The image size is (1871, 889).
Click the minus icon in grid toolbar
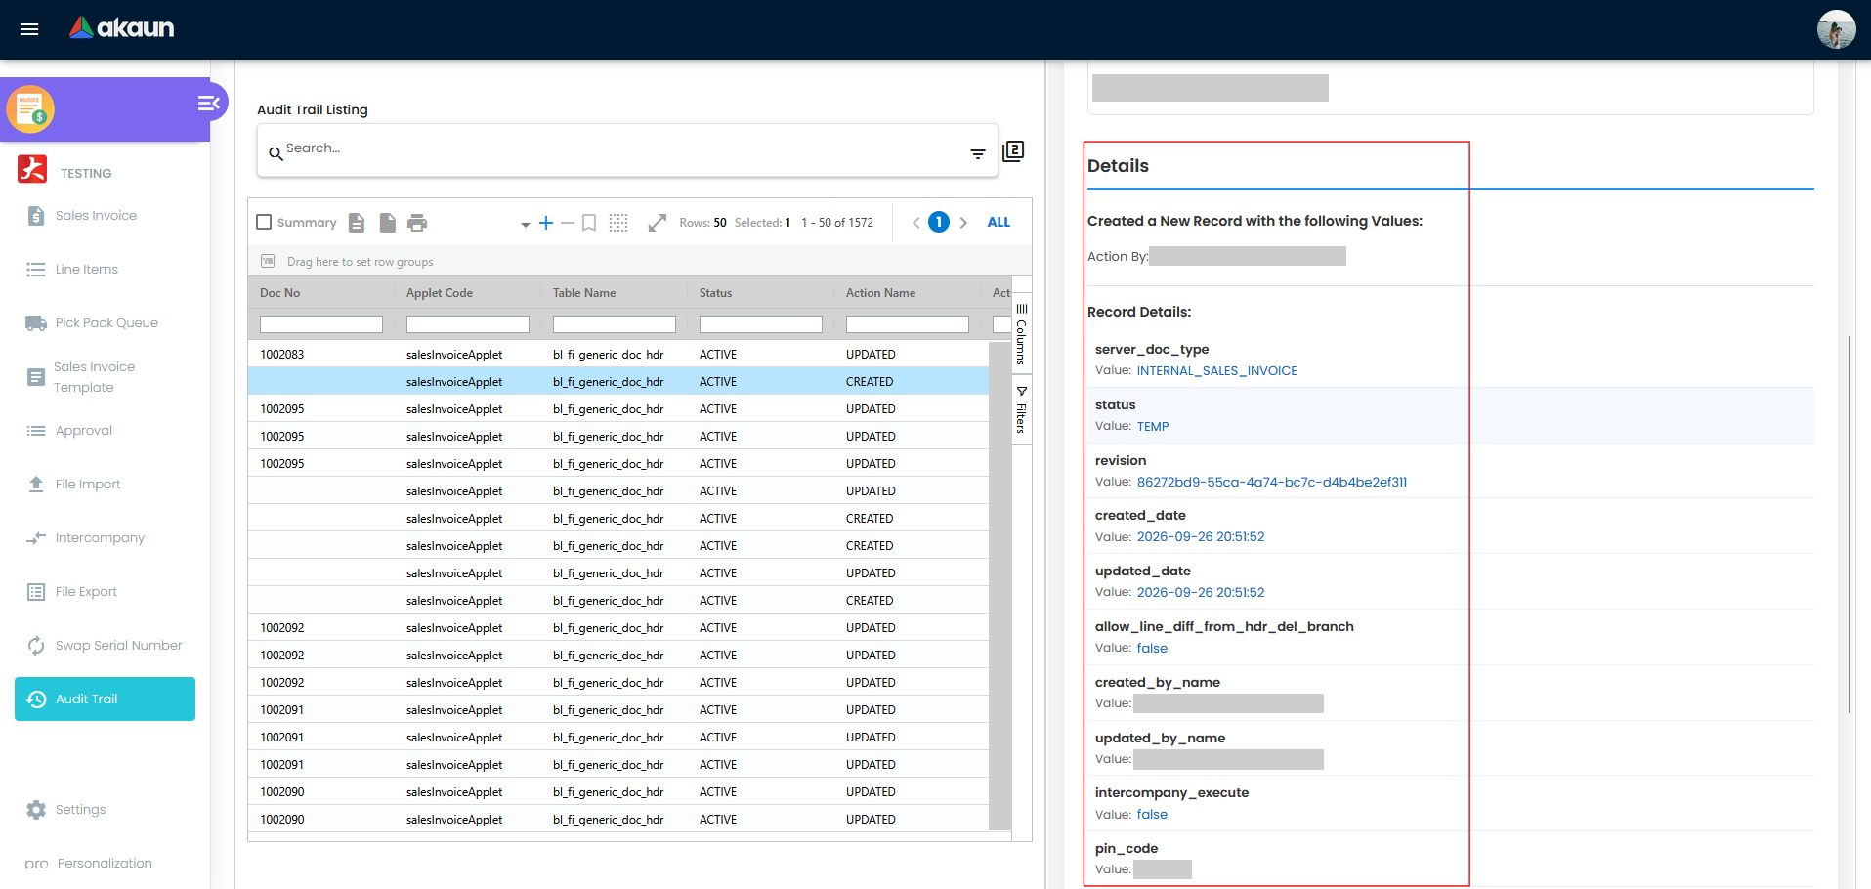tap(567, 223)
